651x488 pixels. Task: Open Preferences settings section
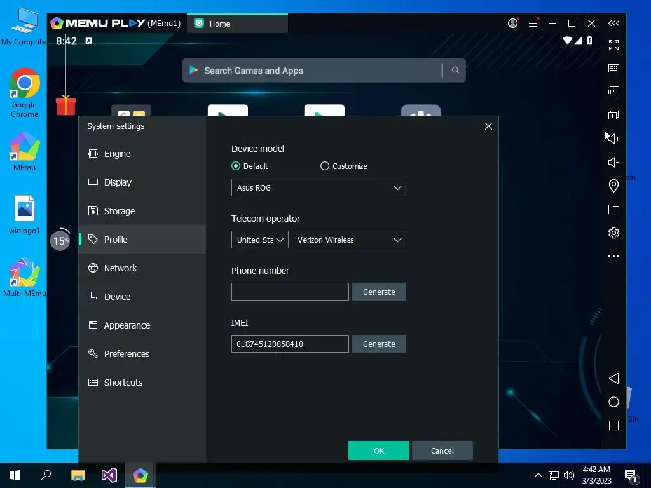142,354
